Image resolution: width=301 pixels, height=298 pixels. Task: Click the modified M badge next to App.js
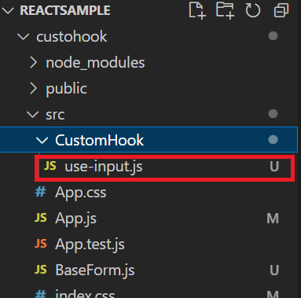[x=273, y=219]
